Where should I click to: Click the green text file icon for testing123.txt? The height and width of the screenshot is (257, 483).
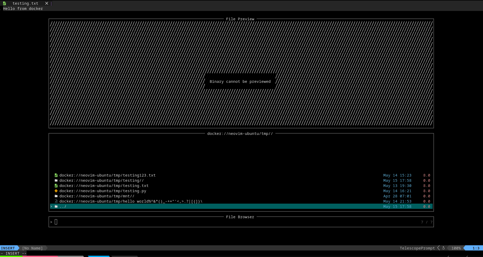coord(56,175)
